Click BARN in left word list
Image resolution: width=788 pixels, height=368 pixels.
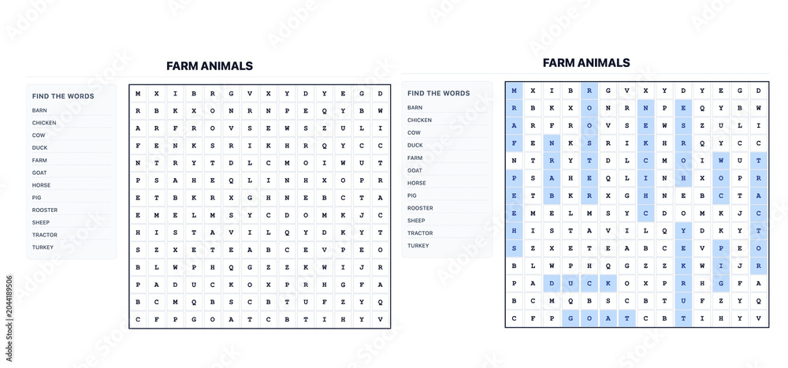coord(39,110)
